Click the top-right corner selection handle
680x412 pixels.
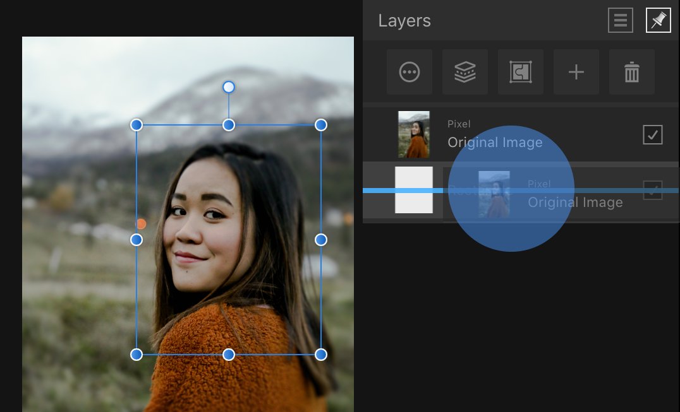pos(321,125)
